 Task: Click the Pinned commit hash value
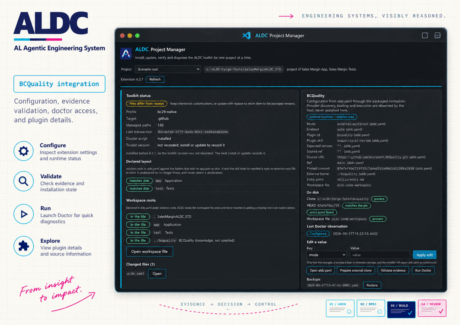375,169
